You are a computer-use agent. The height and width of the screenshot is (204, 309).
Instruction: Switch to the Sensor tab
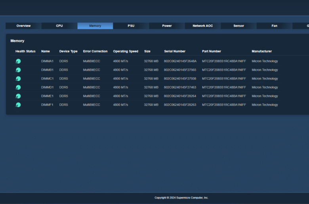[x=238, y=26]
